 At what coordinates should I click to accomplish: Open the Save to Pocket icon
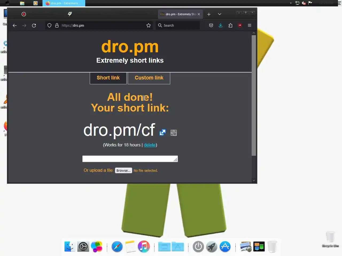click(x=211, y=25)
